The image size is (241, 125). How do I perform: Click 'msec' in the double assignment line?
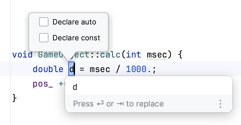[x=100, y=69]
